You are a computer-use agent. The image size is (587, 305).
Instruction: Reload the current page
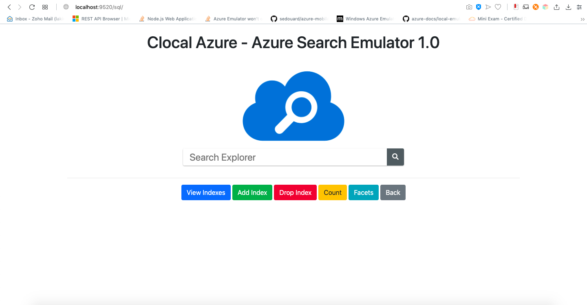tap(32, 7)
